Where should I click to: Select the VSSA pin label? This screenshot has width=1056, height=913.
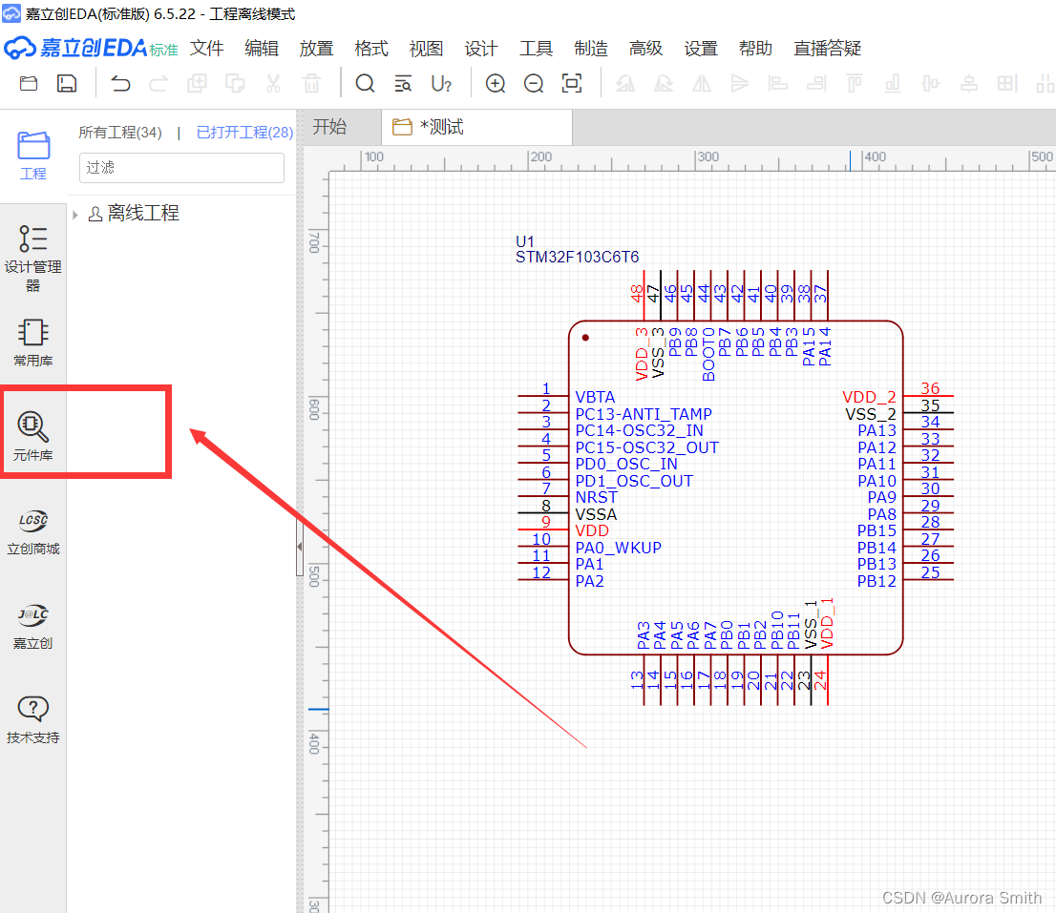pos(596,514)
